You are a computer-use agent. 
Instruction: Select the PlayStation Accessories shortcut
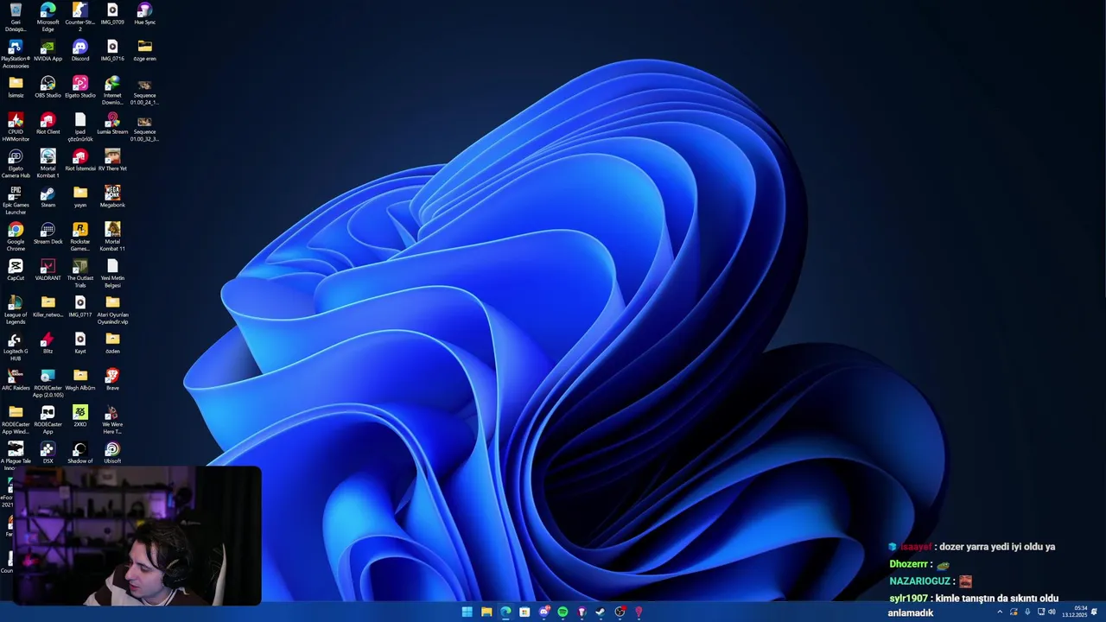click(16, 54)
